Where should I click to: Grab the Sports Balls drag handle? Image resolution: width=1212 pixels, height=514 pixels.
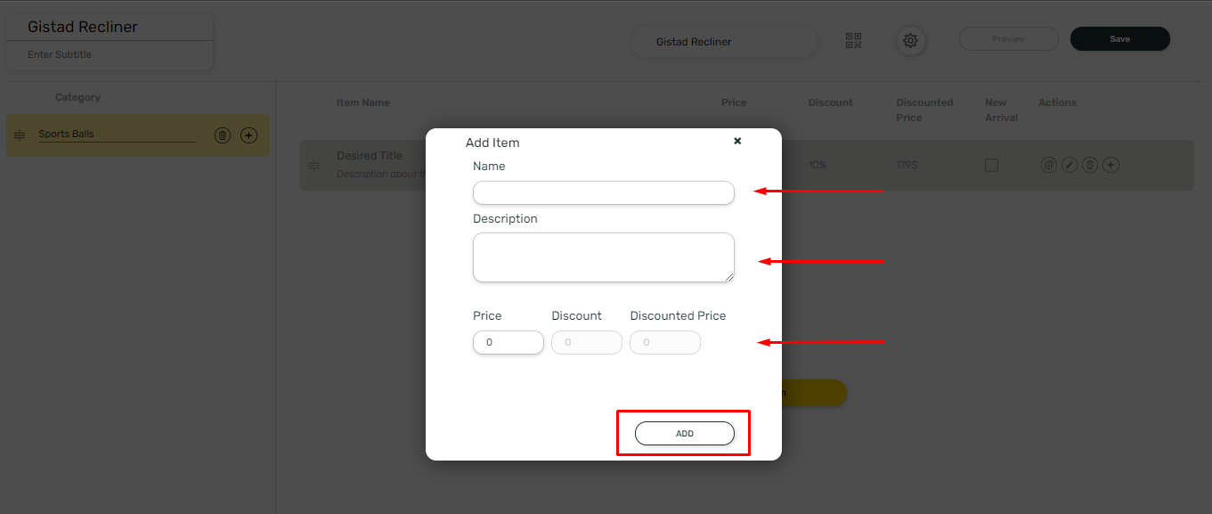pos(19,135)
